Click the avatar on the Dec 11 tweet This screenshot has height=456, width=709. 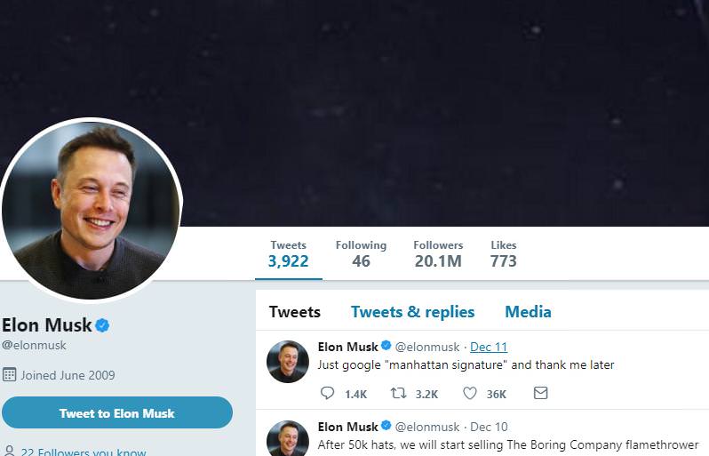(x=288, y=362)
